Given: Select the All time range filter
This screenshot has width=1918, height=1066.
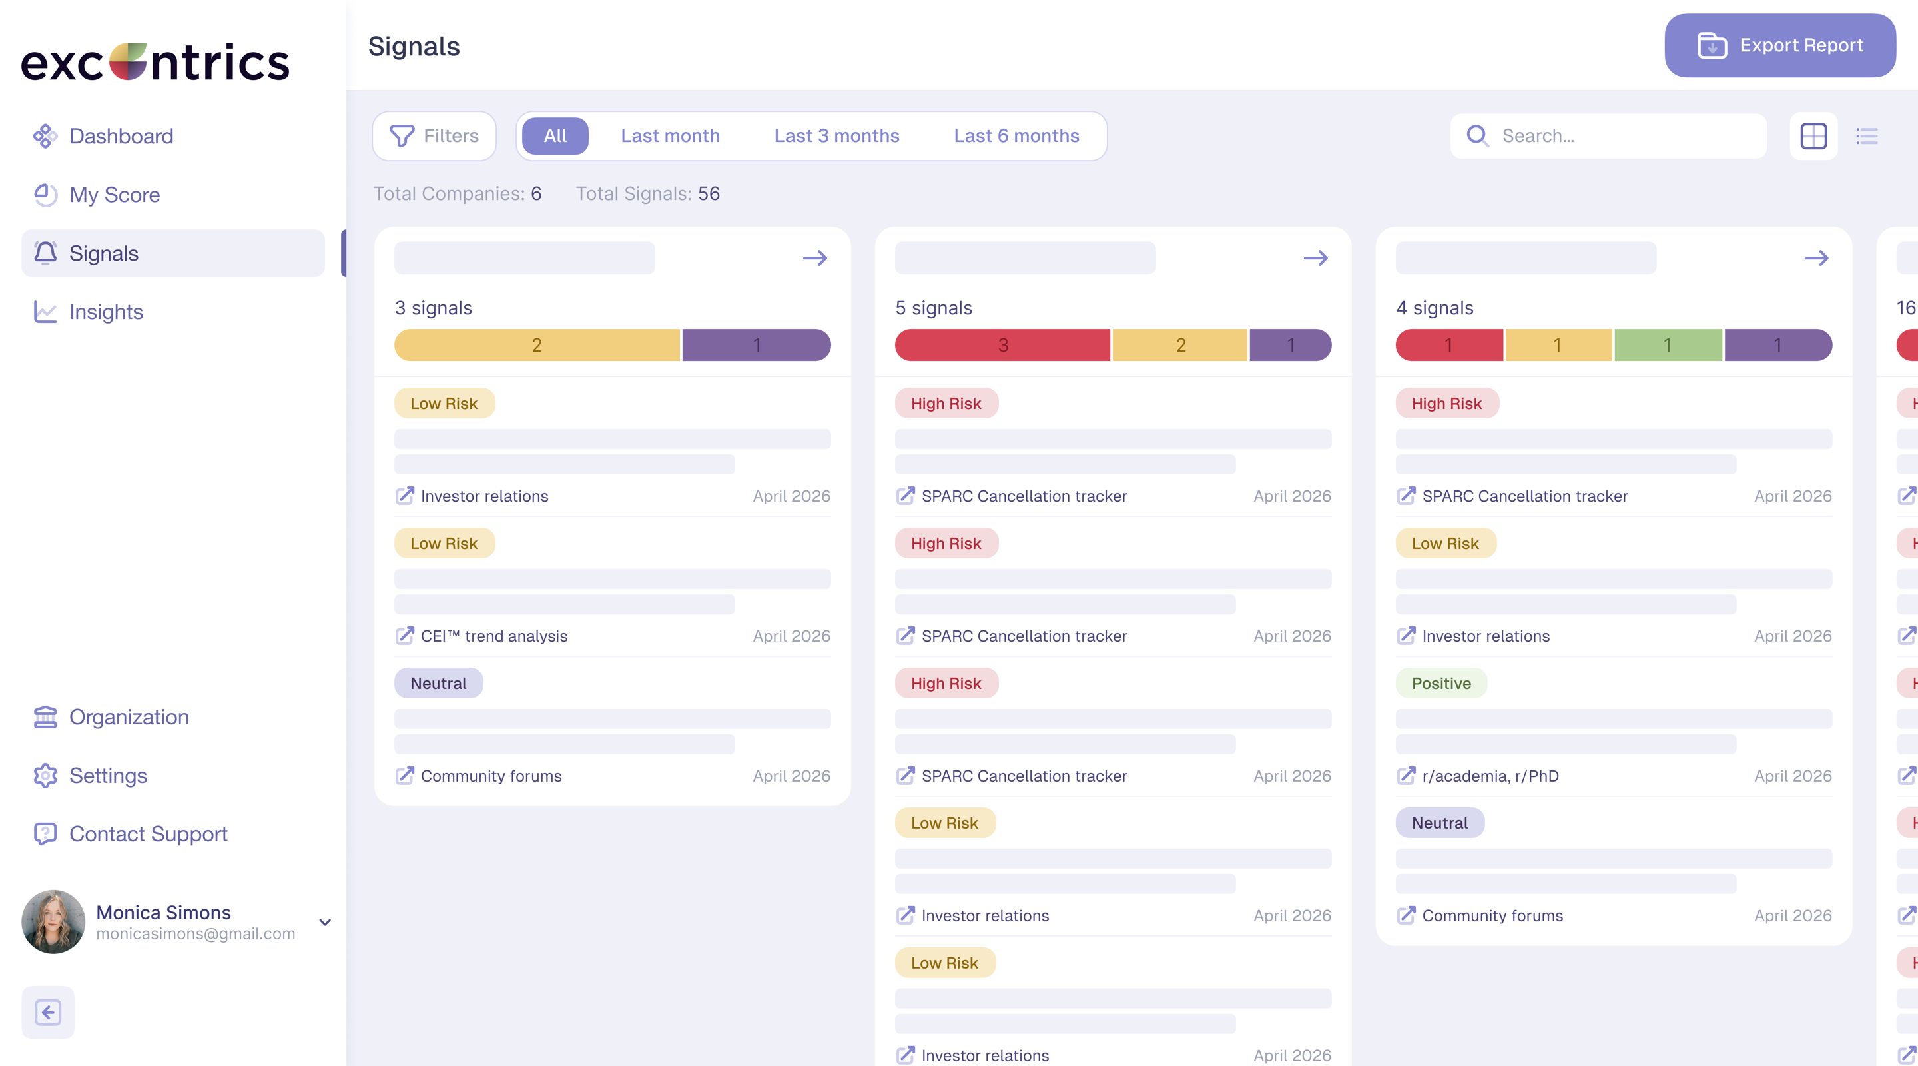Looking at the screenshot, I should pos(555,135).
